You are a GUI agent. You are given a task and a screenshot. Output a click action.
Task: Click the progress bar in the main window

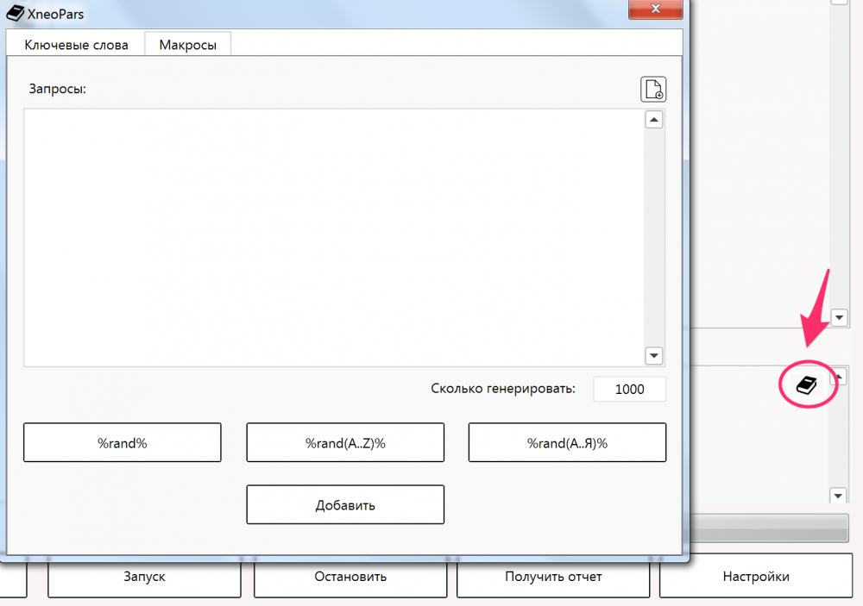(x=769, y=528)
